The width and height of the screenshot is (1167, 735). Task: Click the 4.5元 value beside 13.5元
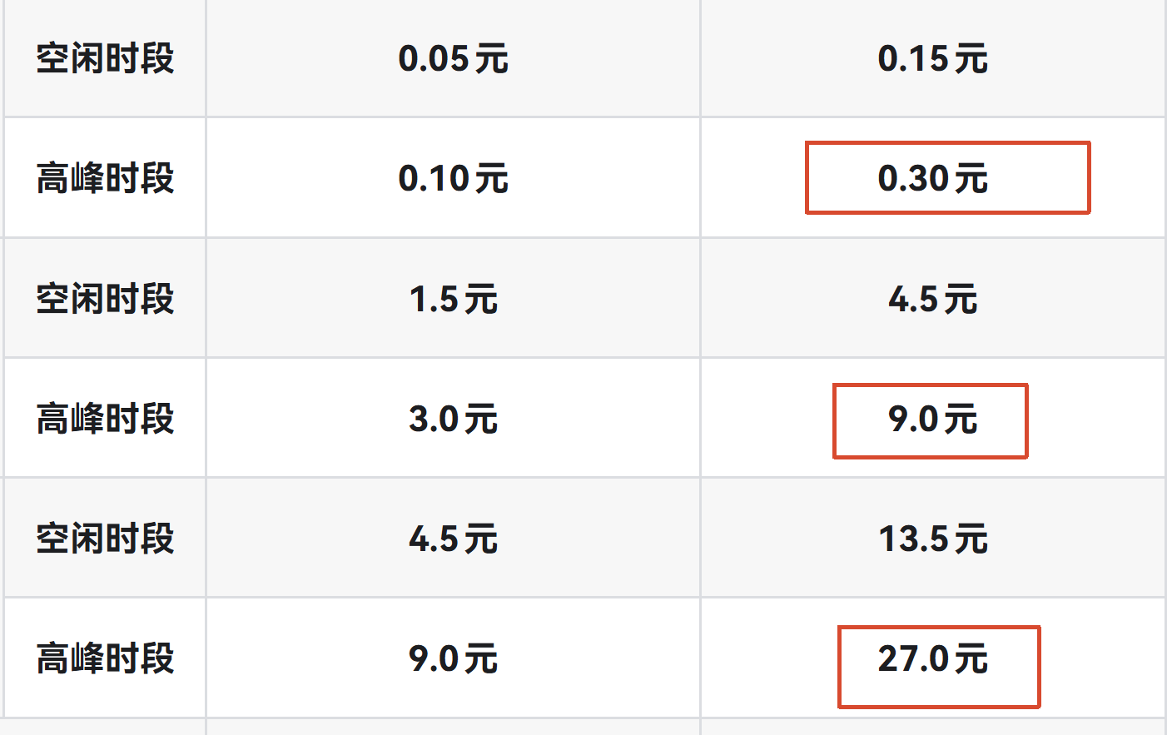(453, 539)
